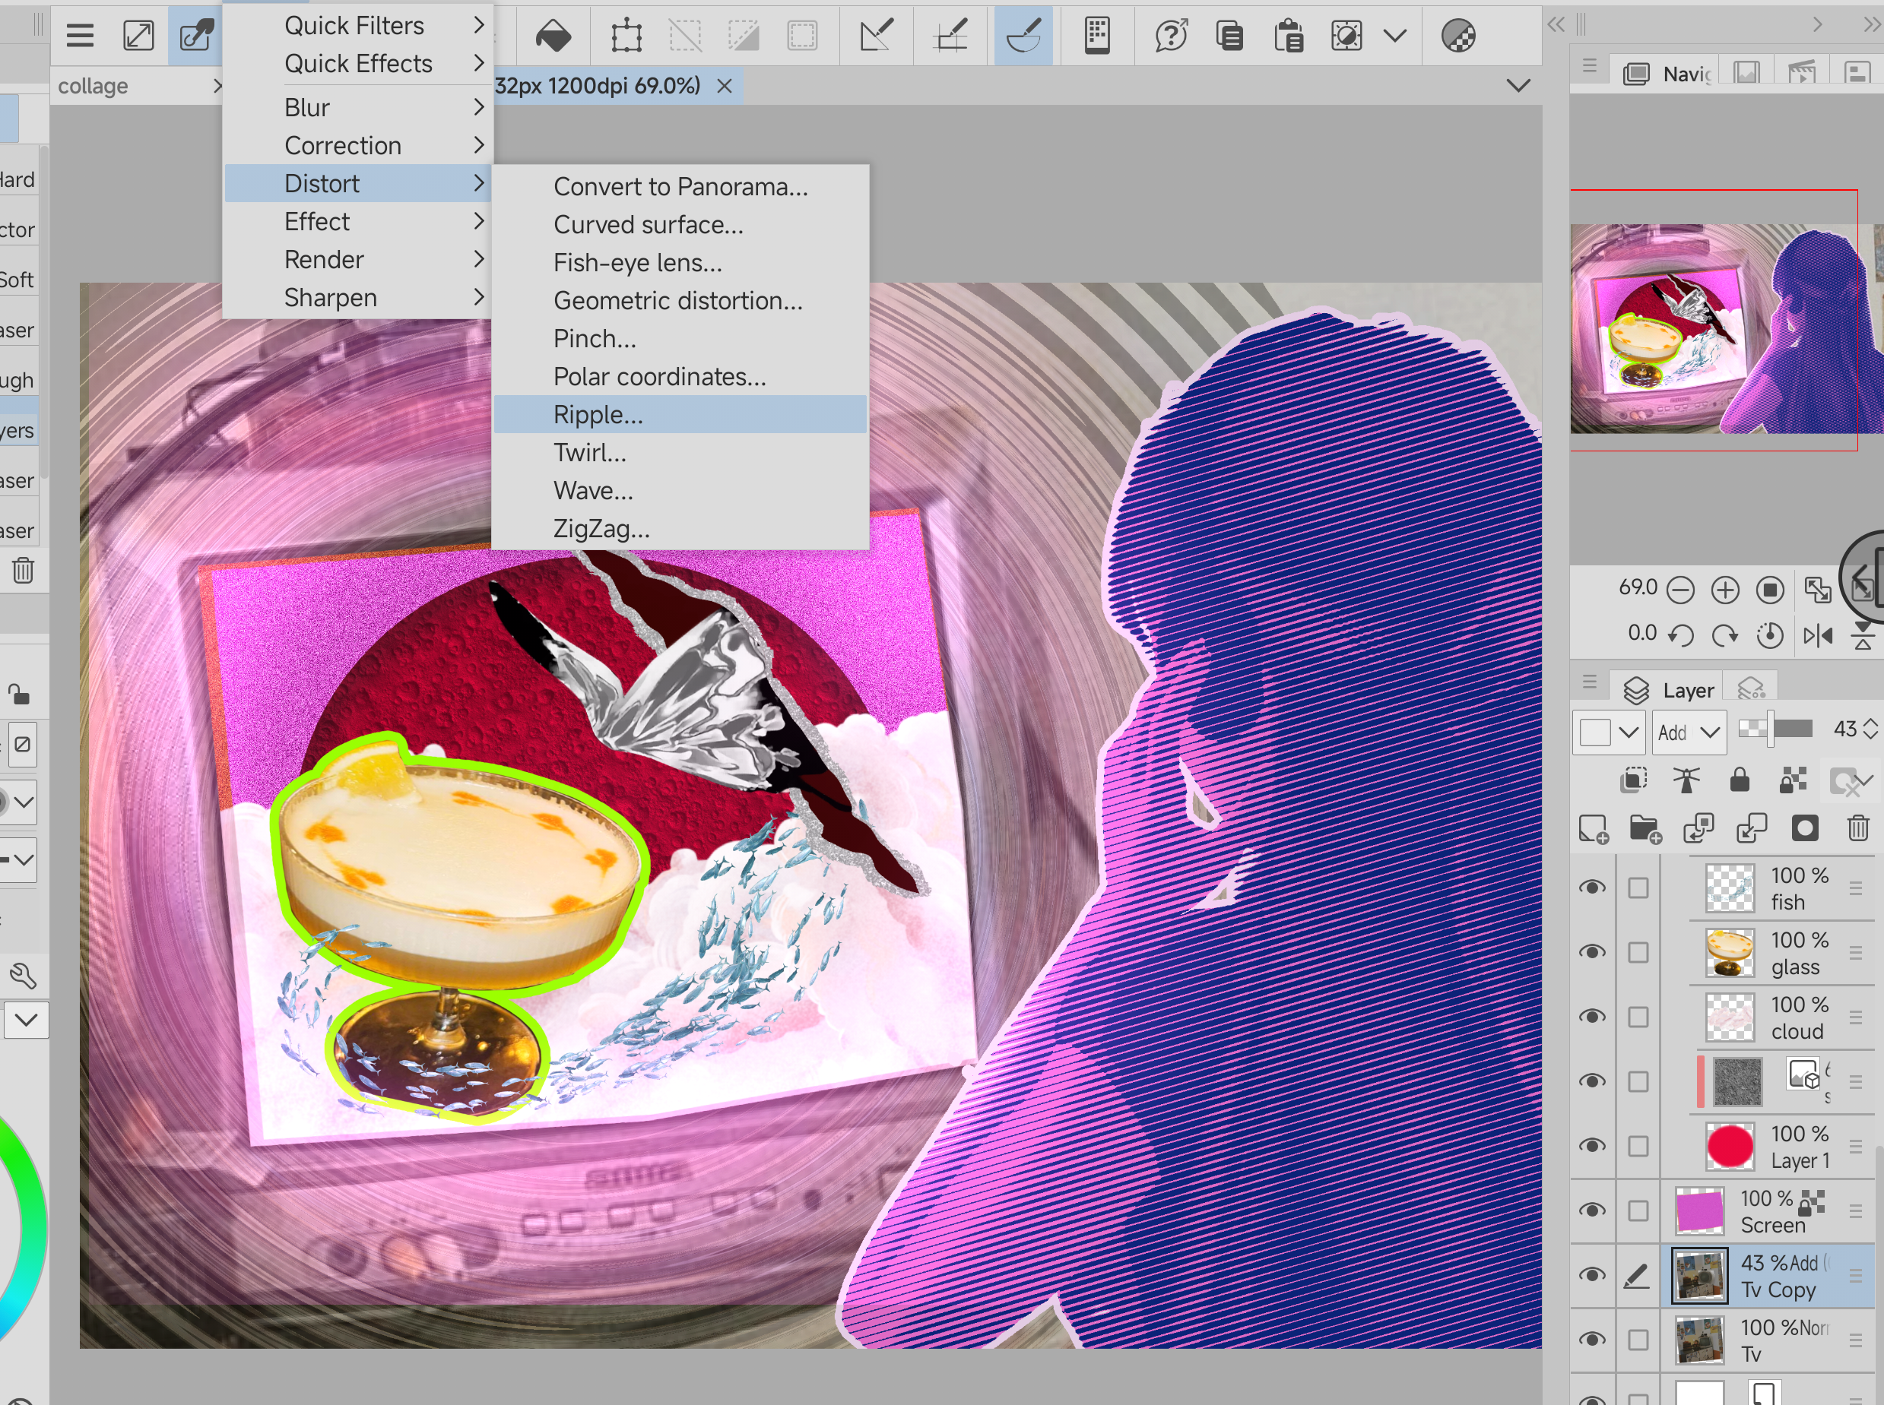This screenshot has width=1884, height=1405.
Task: Click the New Layer Folder icon
Action: [1645, 827]
